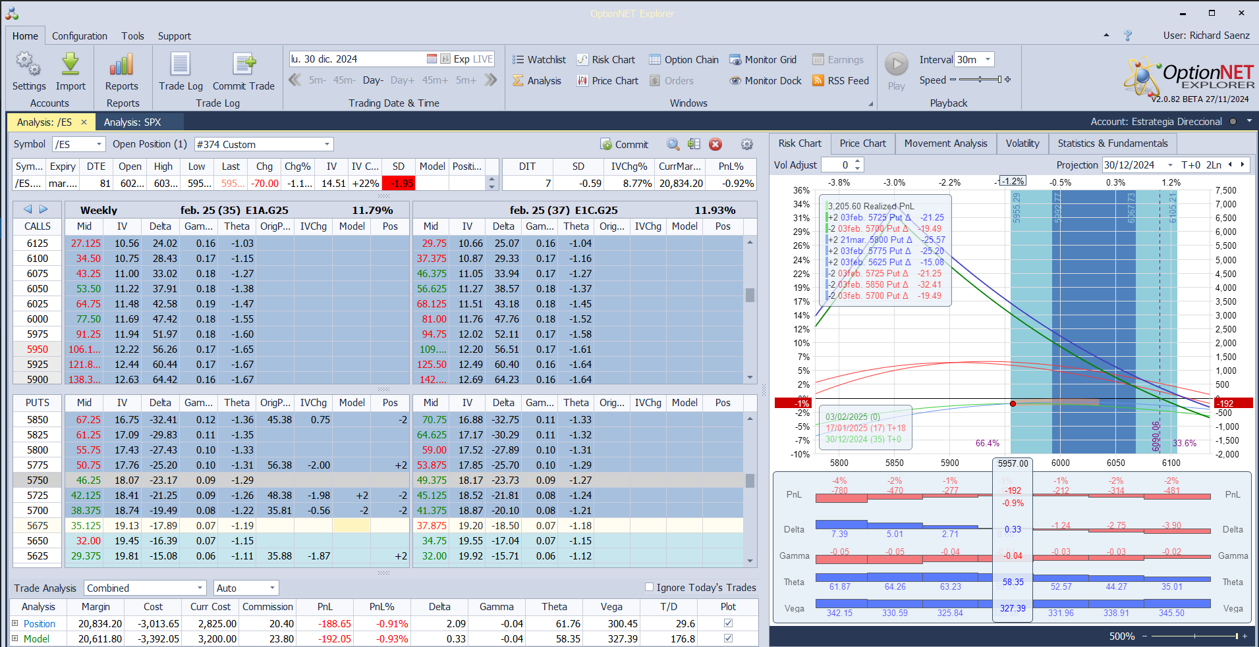Click the 5m- time step button
This screenshot has height=647, width=1259.
[x=318, y=80]
